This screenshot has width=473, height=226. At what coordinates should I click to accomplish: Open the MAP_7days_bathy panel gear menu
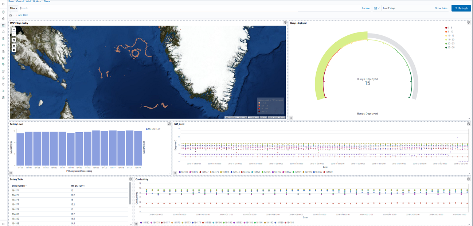tap(285, 22)
